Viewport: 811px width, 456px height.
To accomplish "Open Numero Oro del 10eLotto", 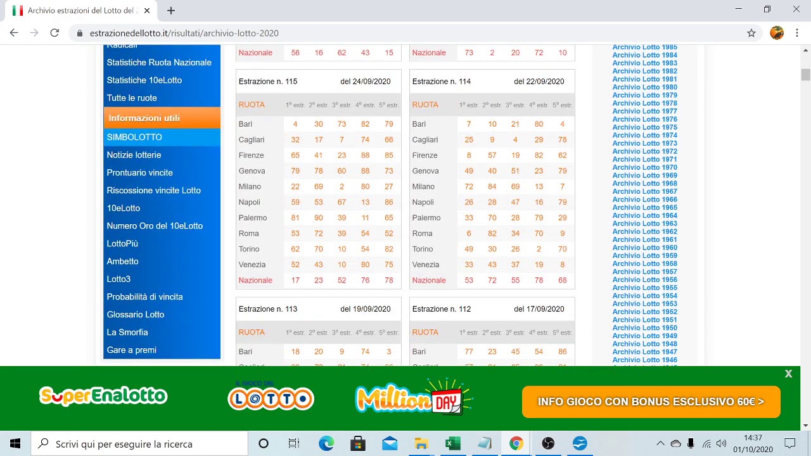I will 155,225.
